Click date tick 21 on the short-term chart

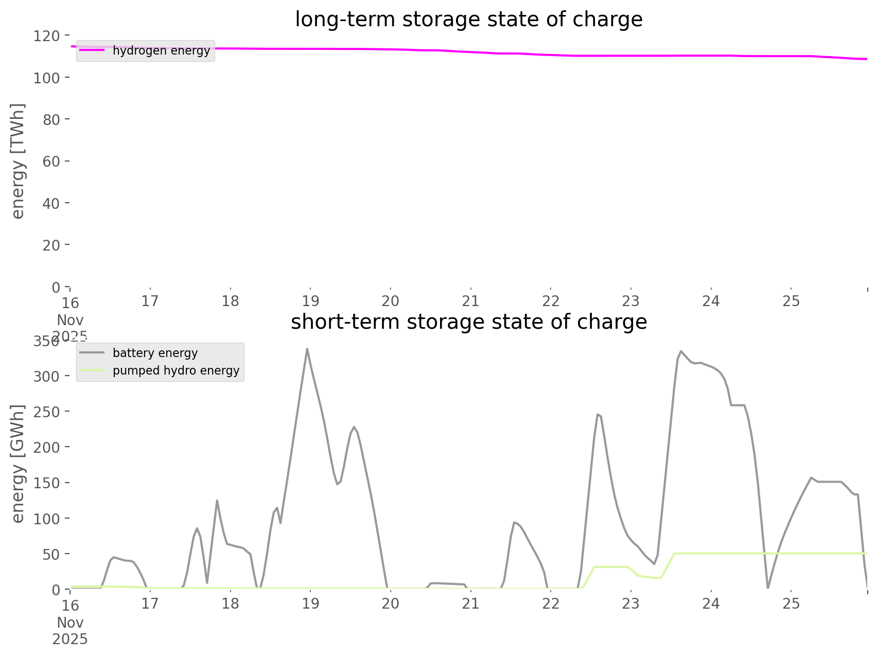coord(470,603)
